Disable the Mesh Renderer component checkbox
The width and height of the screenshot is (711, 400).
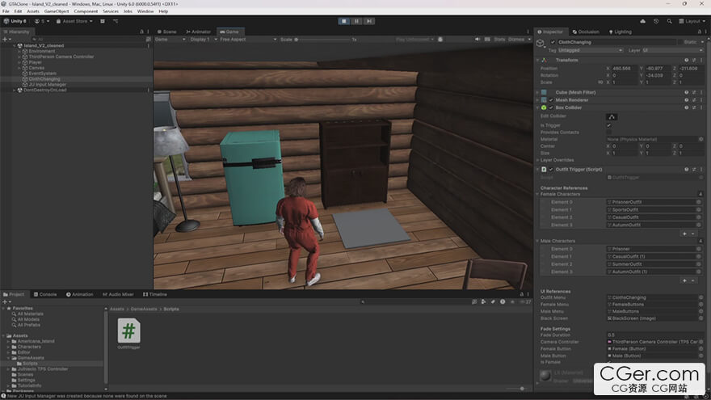551,99
